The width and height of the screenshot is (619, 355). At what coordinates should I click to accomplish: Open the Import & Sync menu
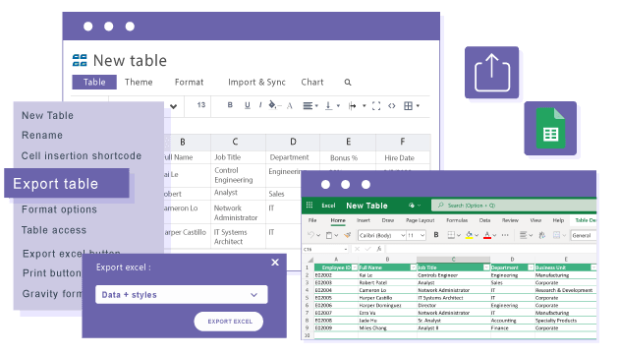[256, 82]
